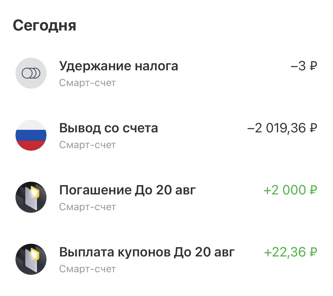Viewport: 333px width, 296px height.
Task: Tap Смарт-счет under Выплата купонов
Action: point(88,269)
